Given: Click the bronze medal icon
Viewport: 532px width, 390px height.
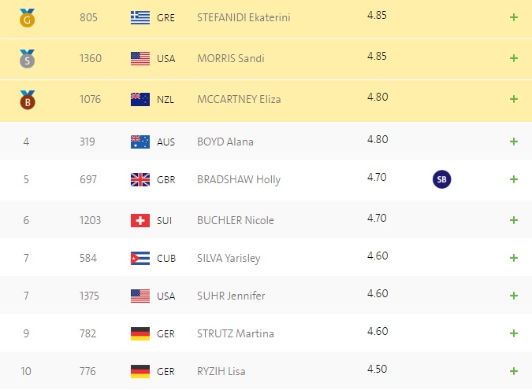Looking at the screenshot, I should (27, 100).
